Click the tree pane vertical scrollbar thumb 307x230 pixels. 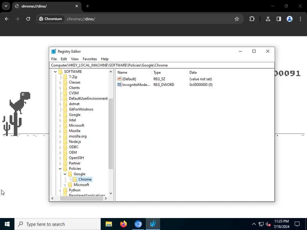(x=111, y=134)
